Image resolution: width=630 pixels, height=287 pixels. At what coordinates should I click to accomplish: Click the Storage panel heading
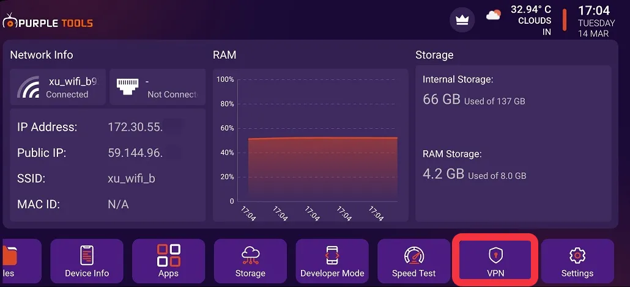click(434, 55)
